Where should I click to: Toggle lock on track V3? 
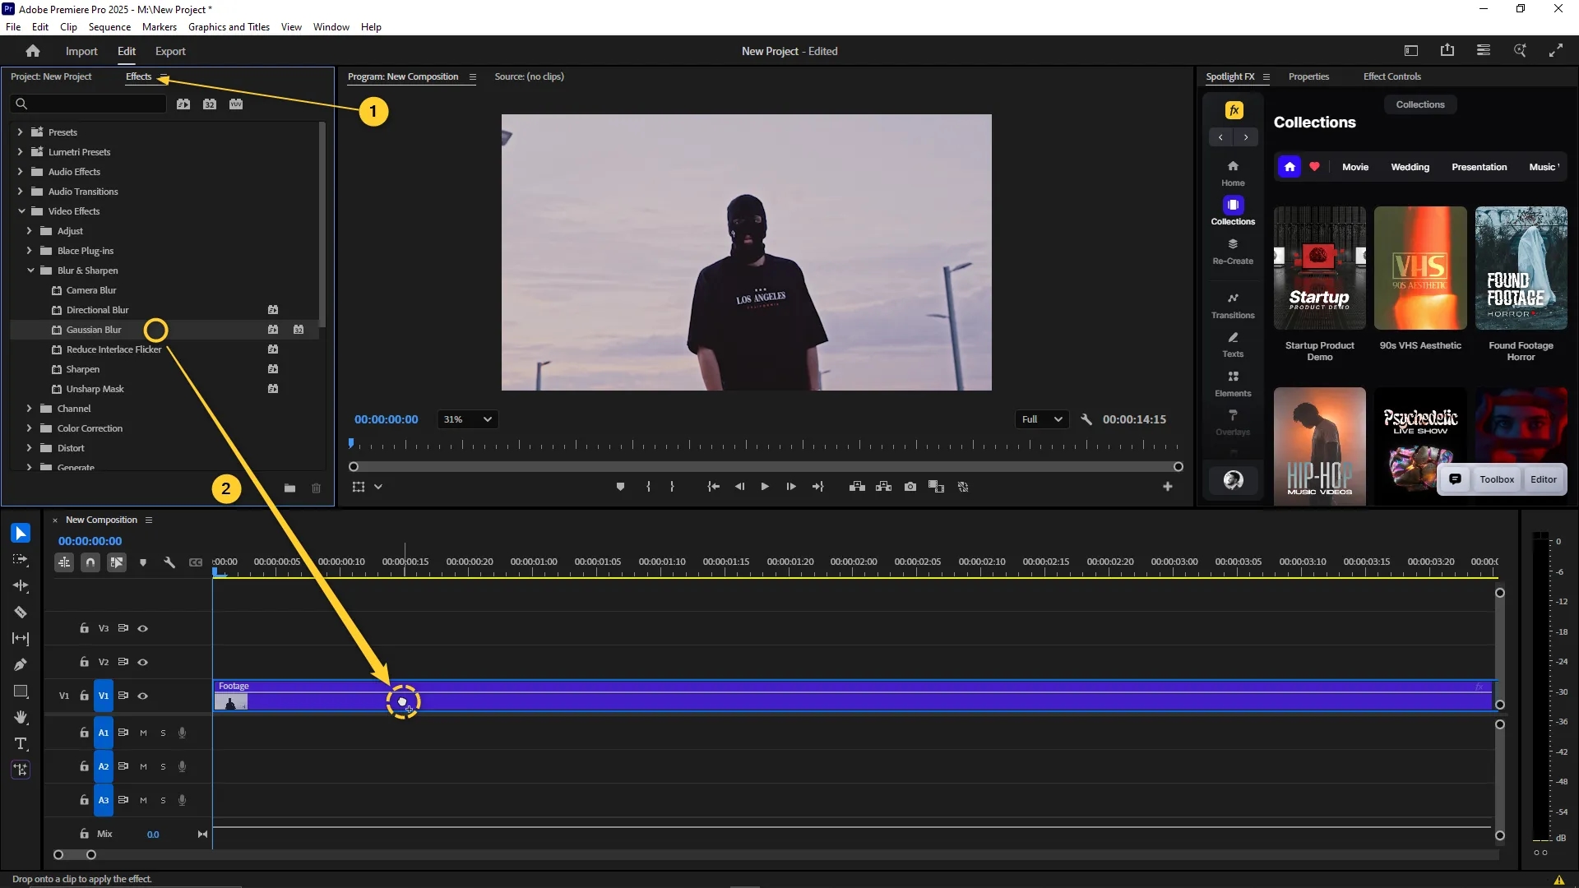click(84, 628)
